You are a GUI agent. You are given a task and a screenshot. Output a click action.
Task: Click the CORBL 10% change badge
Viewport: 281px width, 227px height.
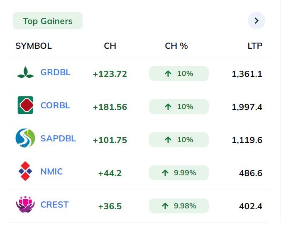[x=178, y=107]
